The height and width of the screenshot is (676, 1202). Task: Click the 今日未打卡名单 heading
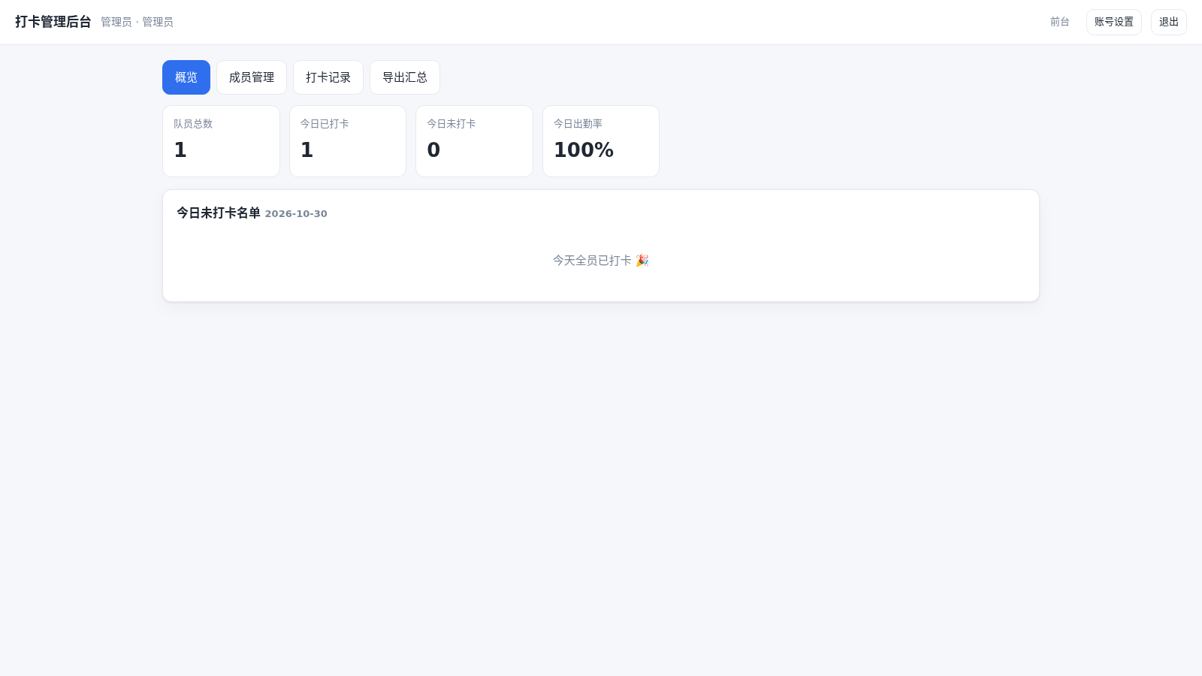click(219, 213)
